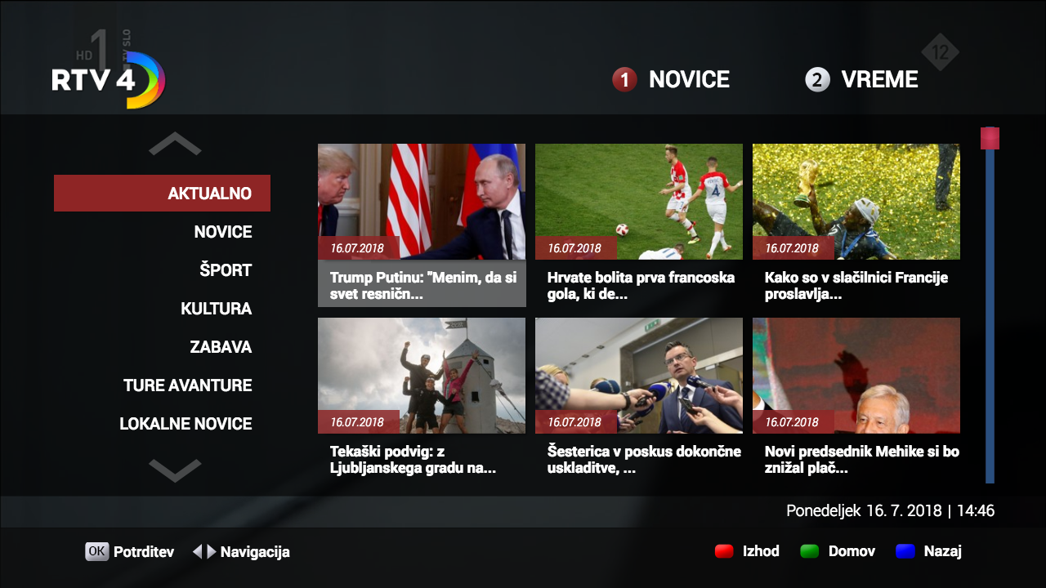Click the left navigation arrow icon
The height and width of the screenshot is (588, 1046).
click(197, 552)
